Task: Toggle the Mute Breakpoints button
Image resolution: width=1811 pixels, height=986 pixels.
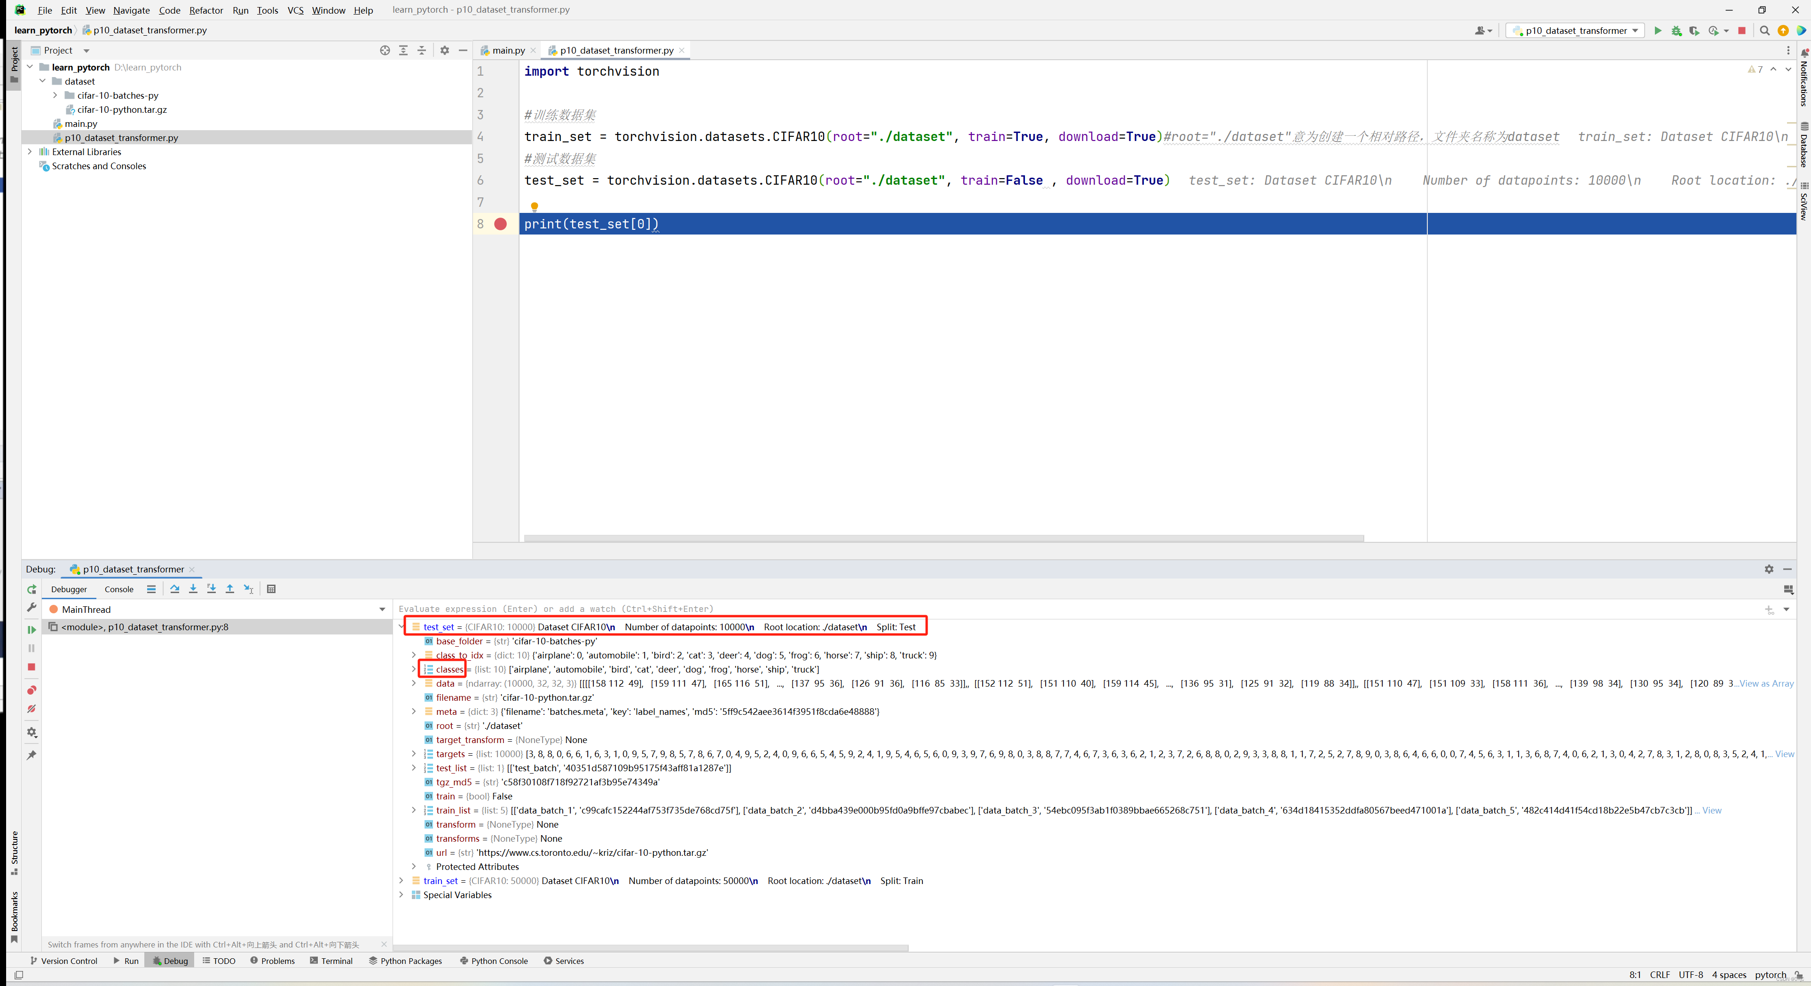Action: (31, 709)
